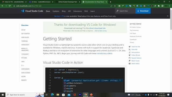Open the Mail app from taskbar
Image resolution: width=172 pixels, height=97 pixels.
tap(69, 95)
